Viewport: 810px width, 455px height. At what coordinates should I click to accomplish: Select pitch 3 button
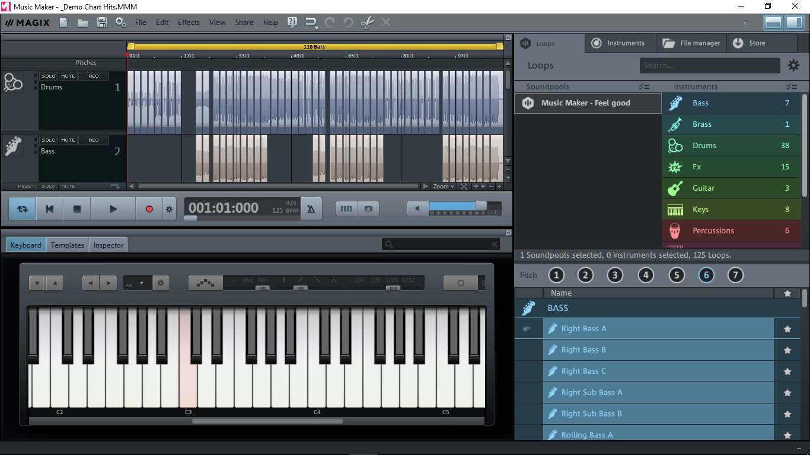click(x=615, y=275)
